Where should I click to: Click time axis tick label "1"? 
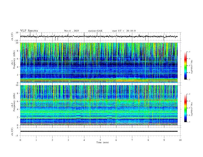(36, 140)
